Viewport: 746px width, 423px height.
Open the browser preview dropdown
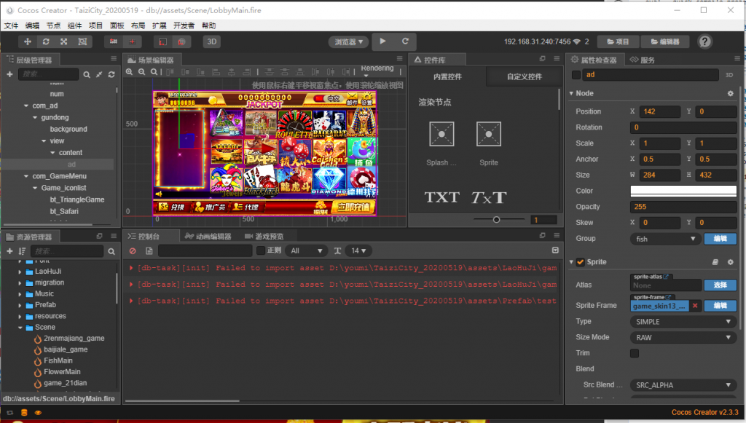[348, 41]
